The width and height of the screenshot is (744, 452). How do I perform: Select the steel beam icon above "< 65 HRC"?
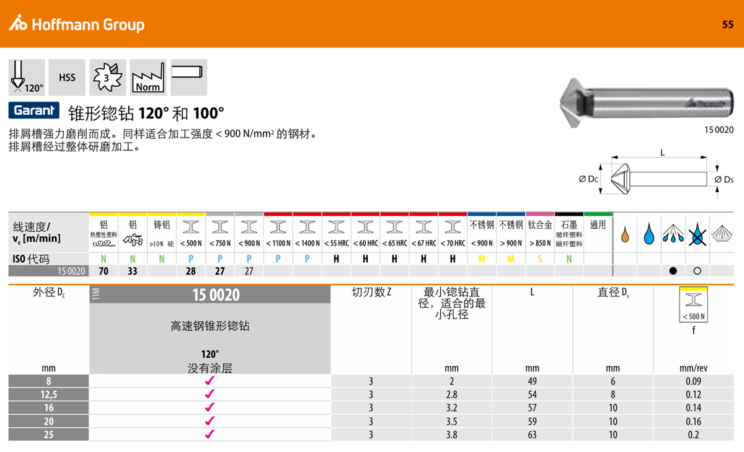[x=395, y=227]
